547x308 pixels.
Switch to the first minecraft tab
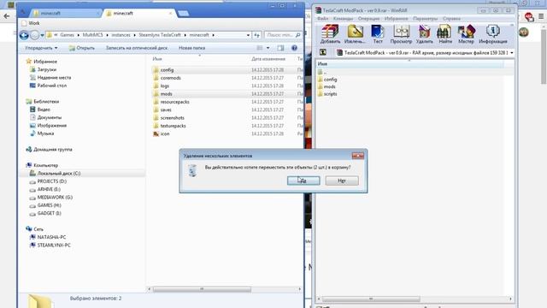tap(65, 14)
